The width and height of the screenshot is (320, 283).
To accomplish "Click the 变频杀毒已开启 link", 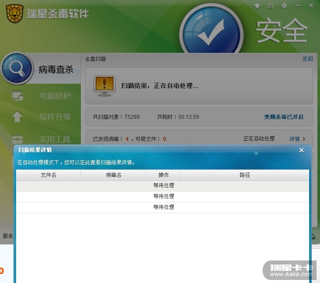I will [x=283, y=117].
